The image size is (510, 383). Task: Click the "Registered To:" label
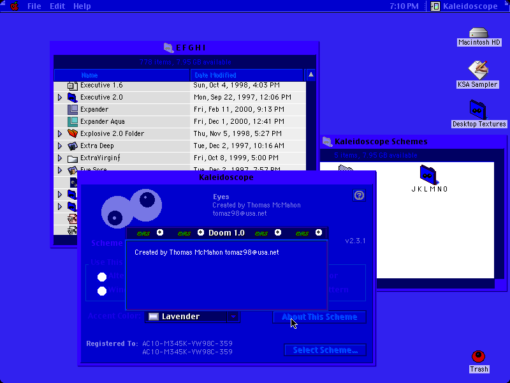tap(112, 343)
